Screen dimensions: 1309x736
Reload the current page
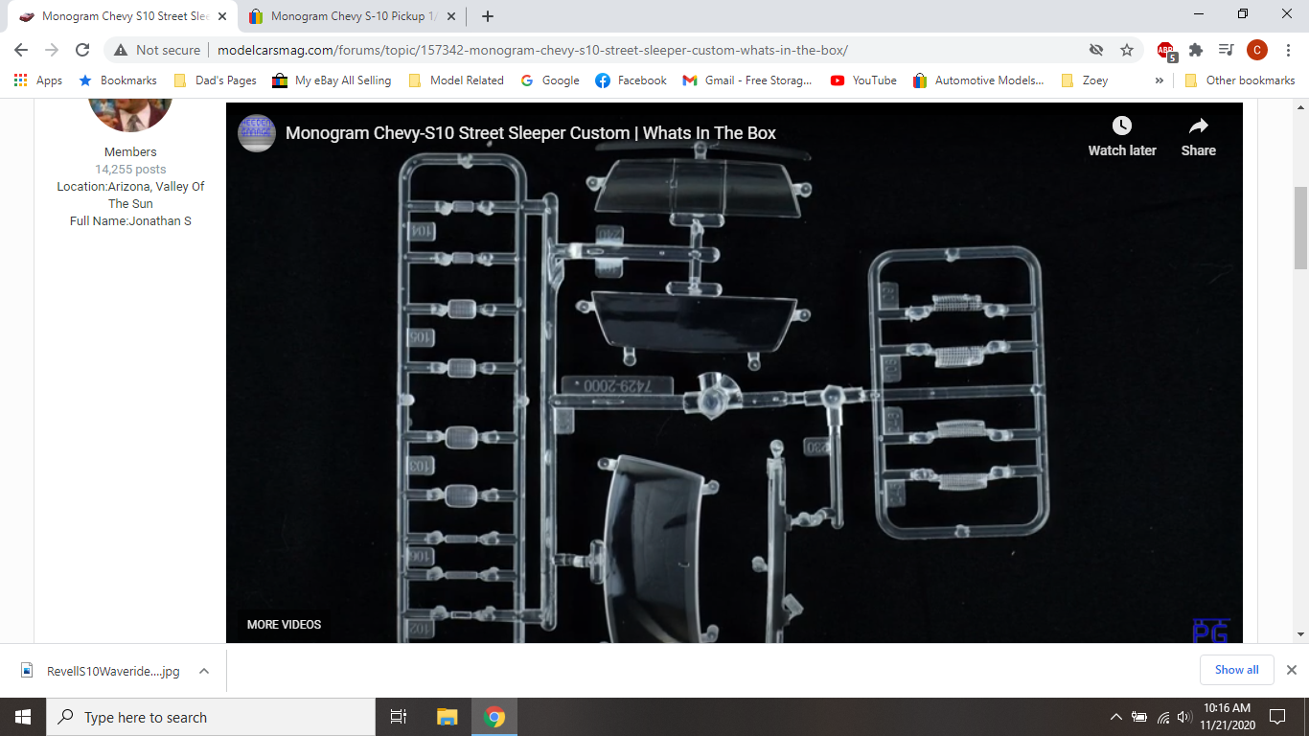(82, 50)
